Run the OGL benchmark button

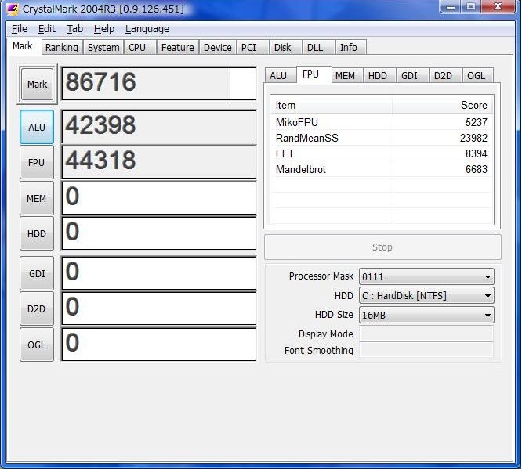click(37, 345)
